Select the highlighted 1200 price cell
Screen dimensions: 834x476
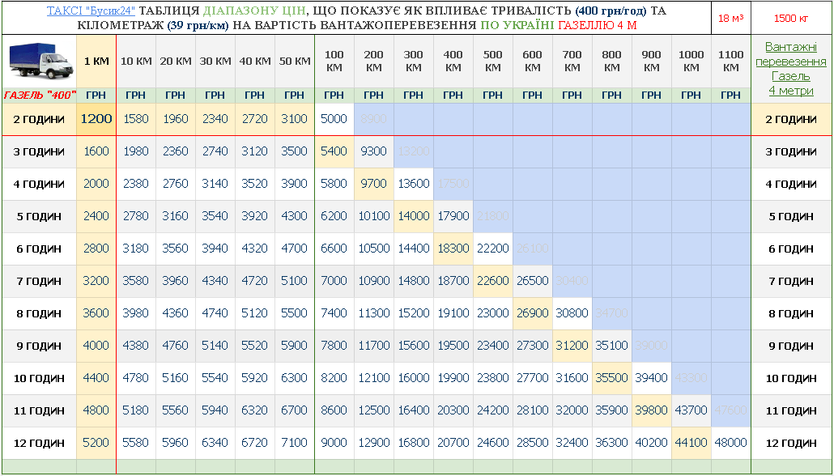click(x=96, y=119)
